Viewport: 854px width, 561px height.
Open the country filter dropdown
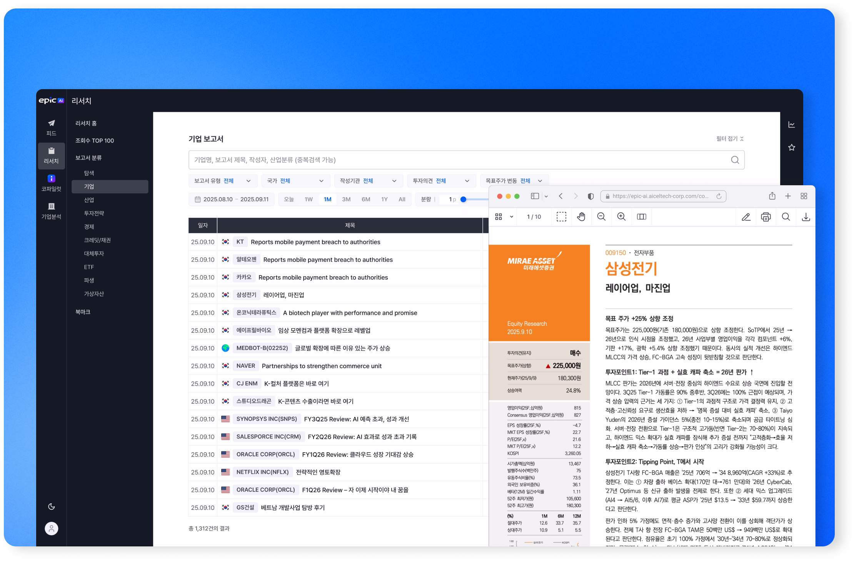[x=295, y=181]
